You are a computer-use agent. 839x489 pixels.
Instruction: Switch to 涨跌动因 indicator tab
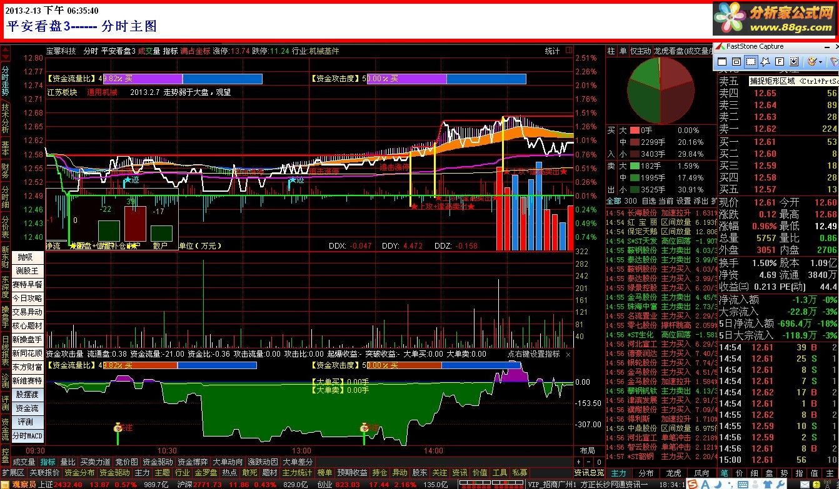tap(262, 462)
